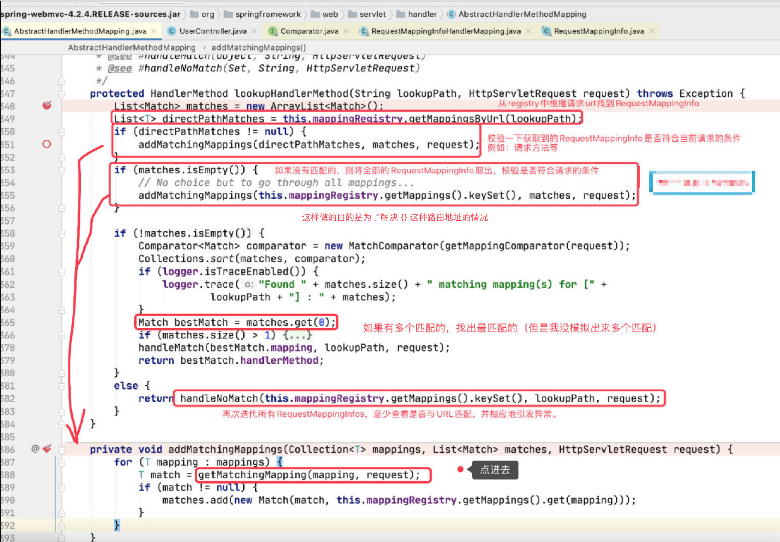Collapse the directPathMatches if-block at line 350
Viewport: 780px width, 542px height.
(x=61, y=132)
